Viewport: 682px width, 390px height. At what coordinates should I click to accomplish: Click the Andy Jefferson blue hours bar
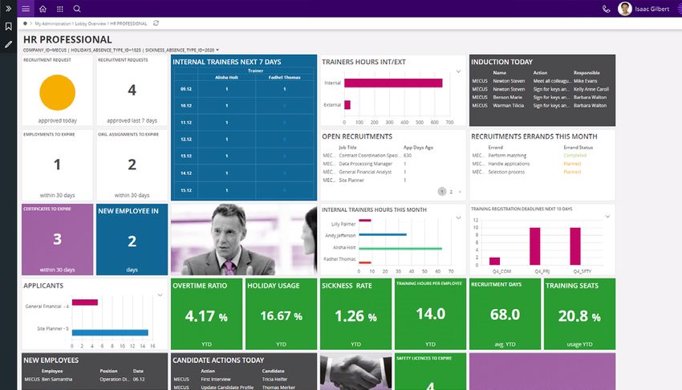click(383, 235)
